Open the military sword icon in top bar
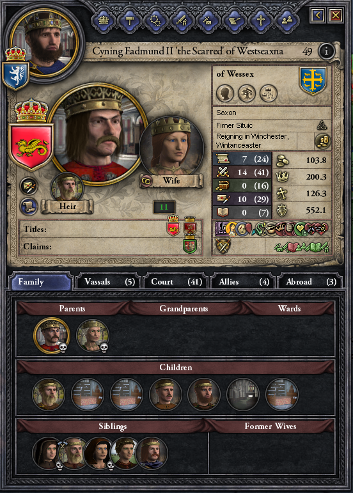 [x=182, y=20]
